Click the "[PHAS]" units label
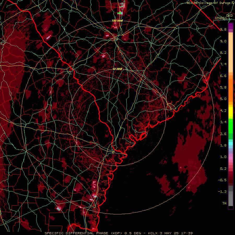 pyautogui.click(x=221, y=18)
